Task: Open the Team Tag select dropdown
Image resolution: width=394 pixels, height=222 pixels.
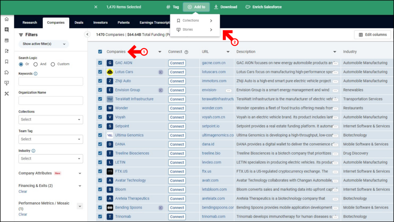Action: pyautogui.click(x=51, y=139)
